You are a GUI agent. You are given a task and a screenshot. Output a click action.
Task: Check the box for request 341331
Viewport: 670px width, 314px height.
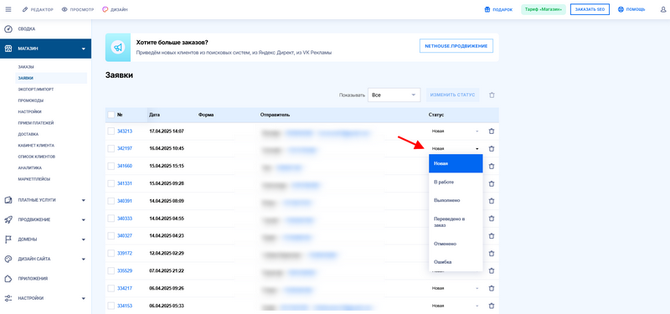coord(111,183)
